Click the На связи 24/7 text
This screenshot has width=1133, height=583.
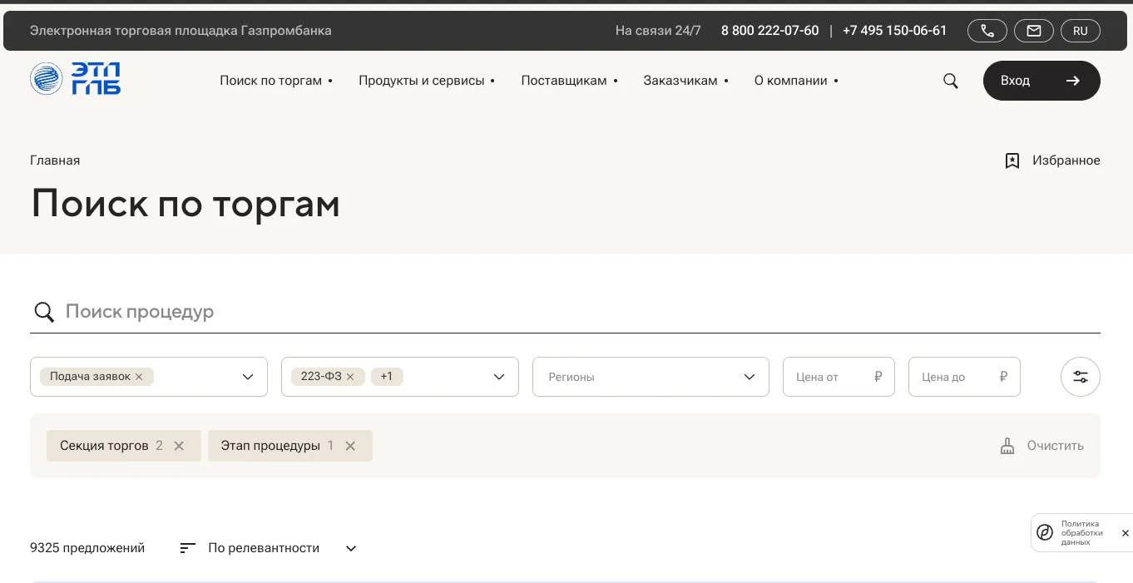pyautogui.click(x=658, y=31)
